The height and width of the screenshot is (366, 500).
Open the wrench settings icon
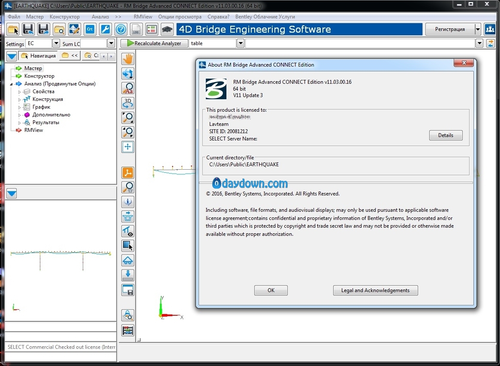pos(105,29)
